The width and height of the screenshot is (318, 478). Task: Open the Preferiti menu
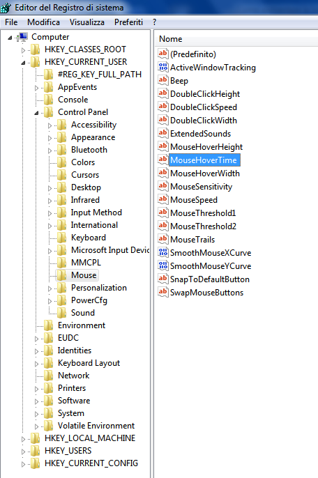pyautogui.click(x=128, y=22)
